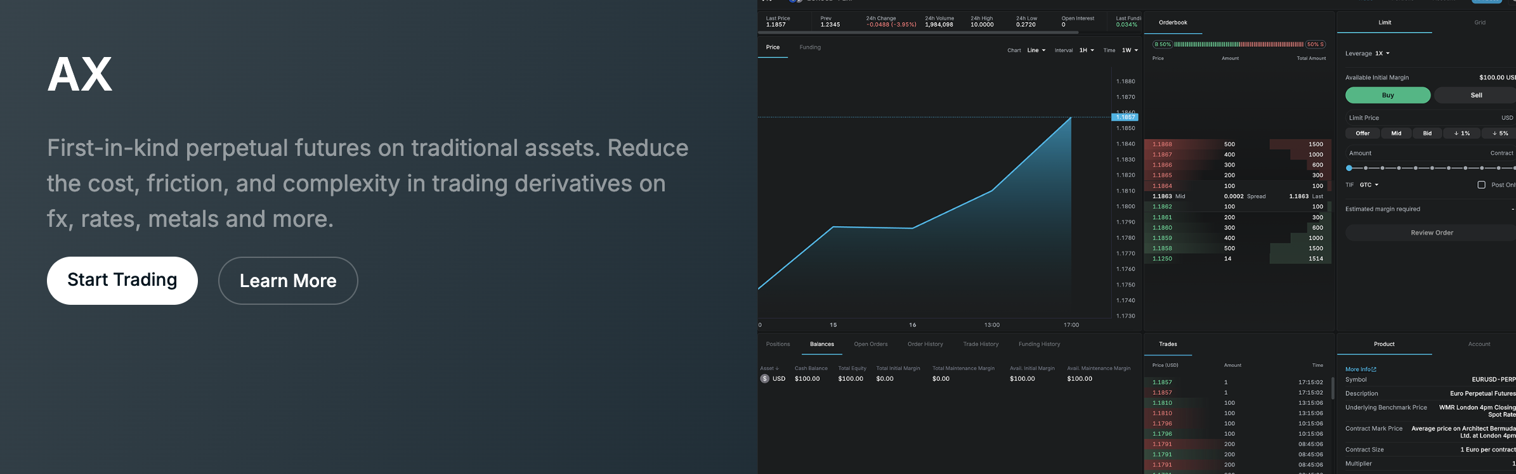1516x474 pixels.
Task: Click the Trades list vertical scrollbar
Action: point(1332,388)
